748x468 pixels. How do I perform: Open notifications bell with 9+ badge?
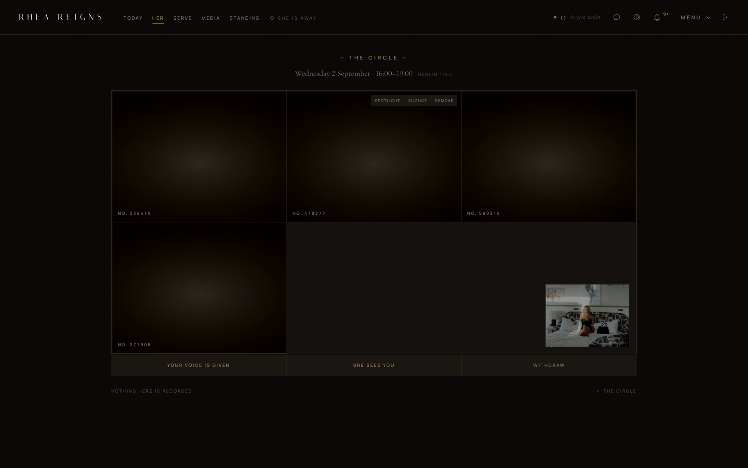(657, 17)
